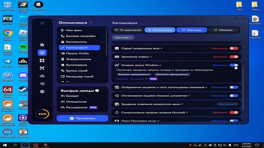Click По умолчанию preset button
This screenshot has height=148, width=264.
tap(128, 30)
